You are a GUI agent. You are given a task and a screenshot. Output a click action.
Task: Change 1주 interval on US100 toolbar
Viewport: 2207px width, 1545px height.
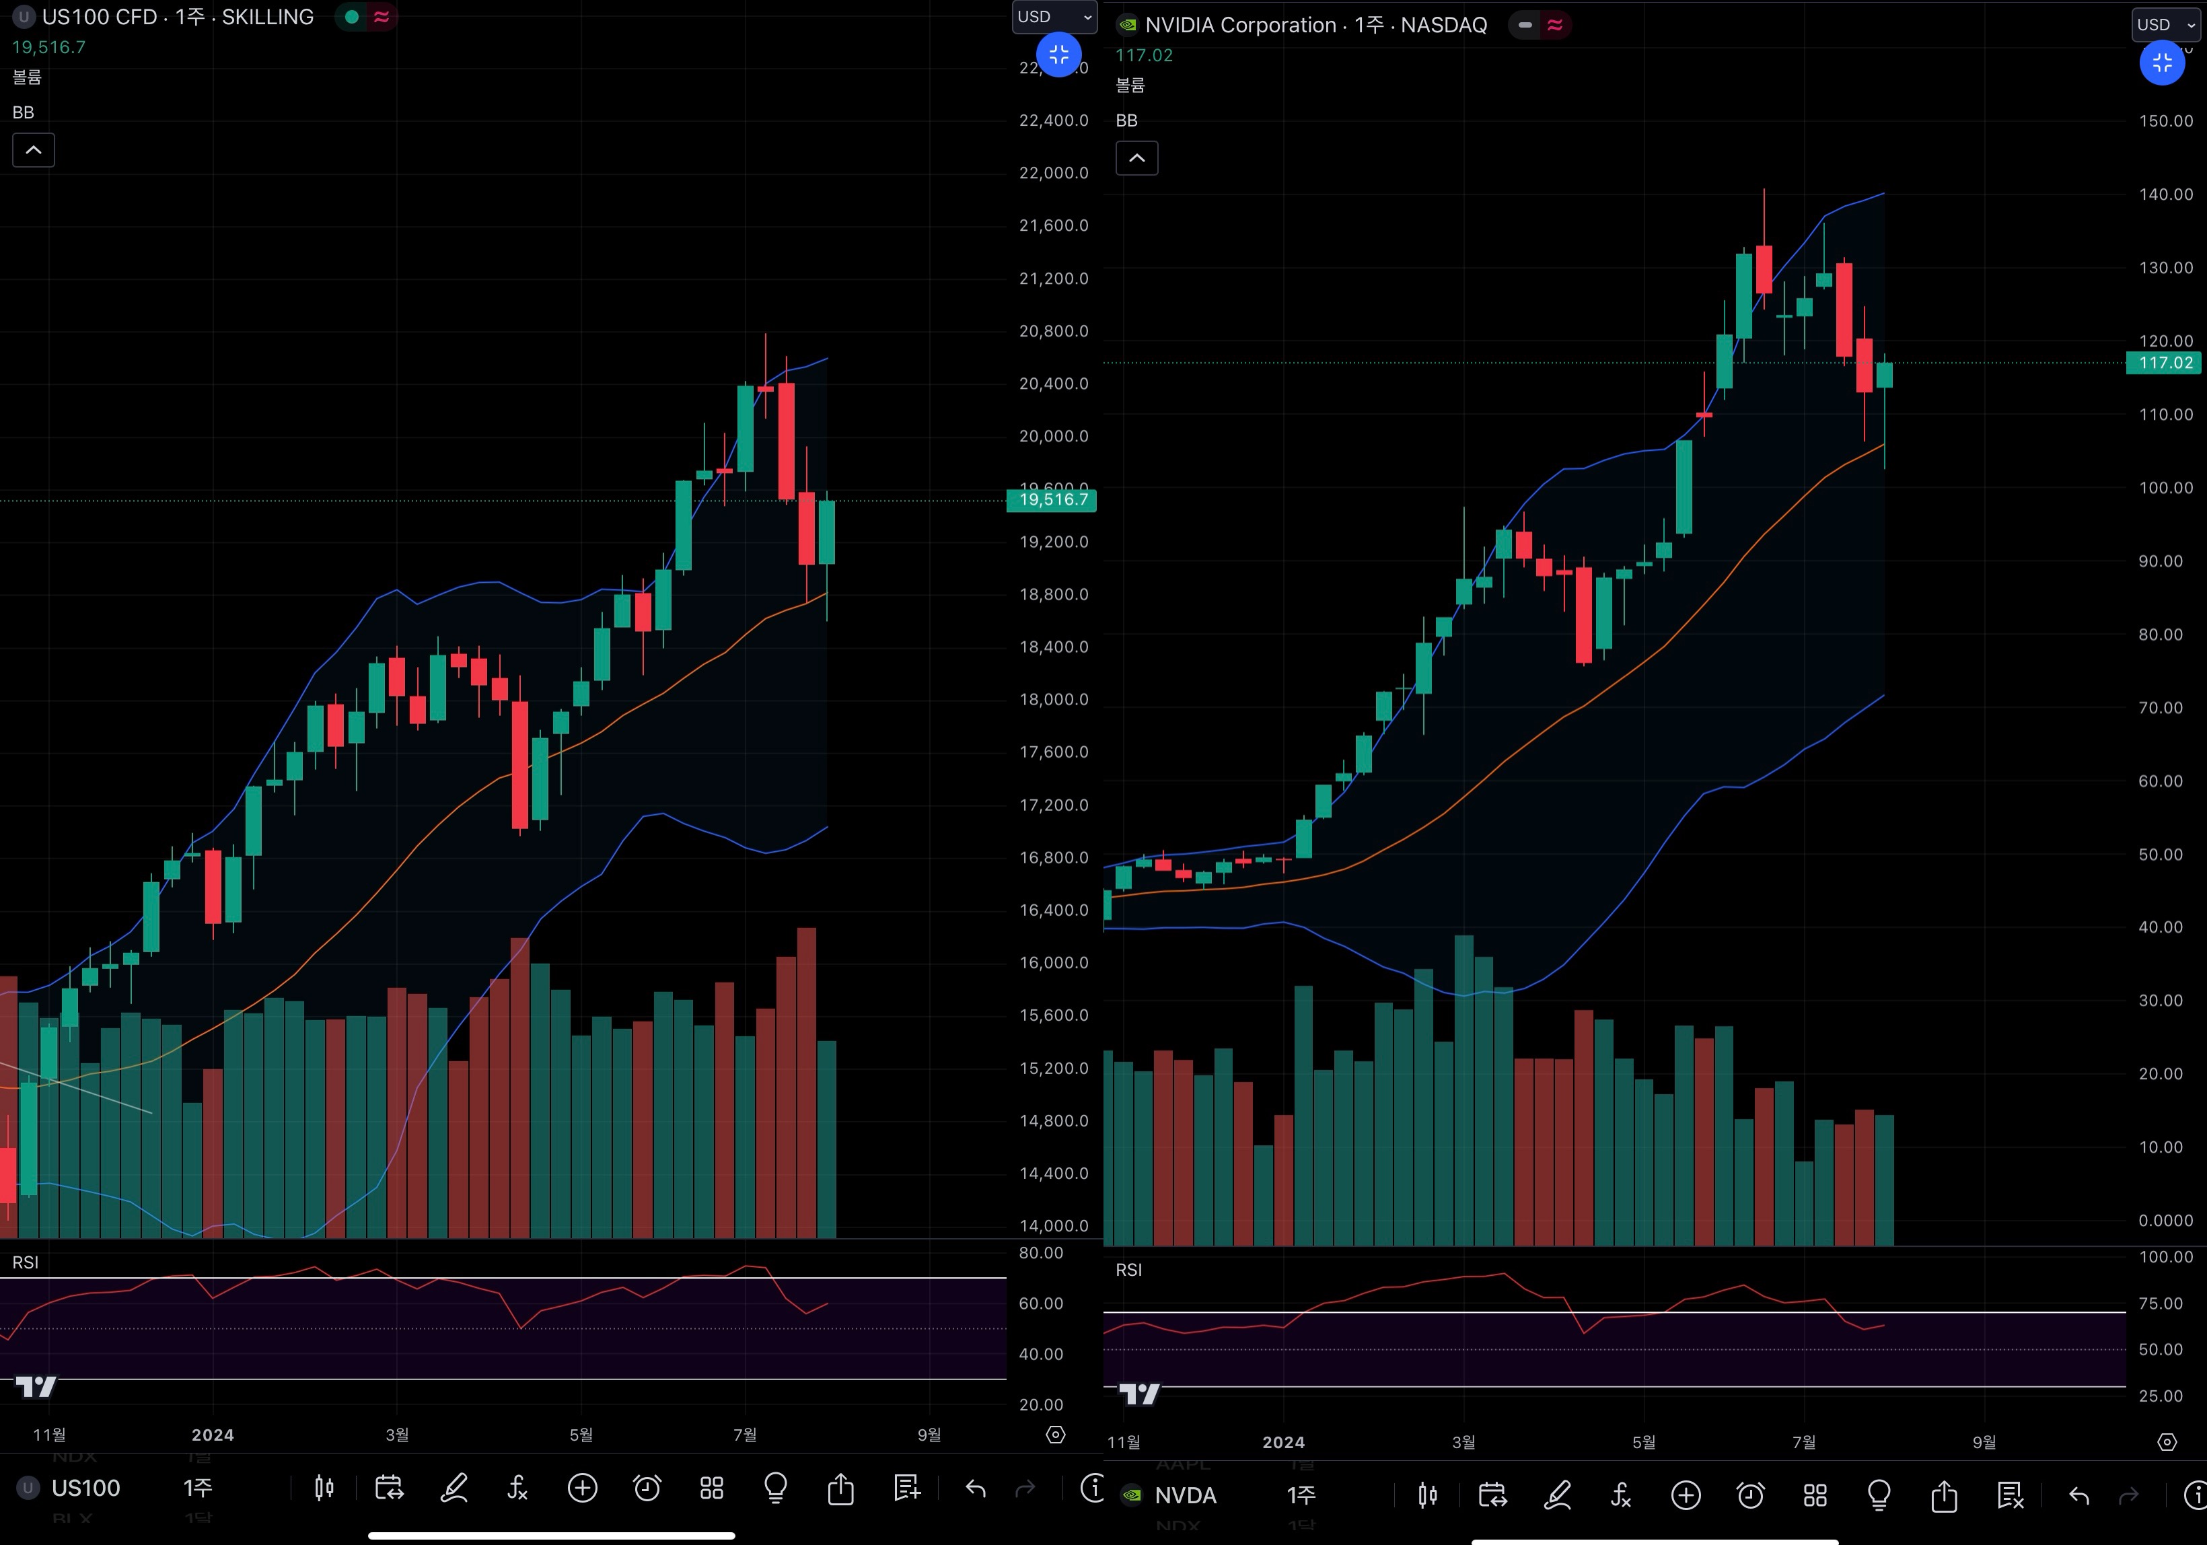[198, 1488]
